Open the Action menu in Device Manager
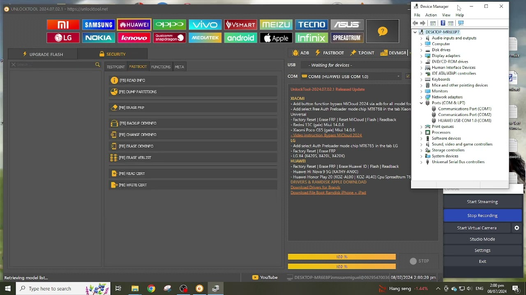This screenshot has width=526, height=295. tap(431, 15)
